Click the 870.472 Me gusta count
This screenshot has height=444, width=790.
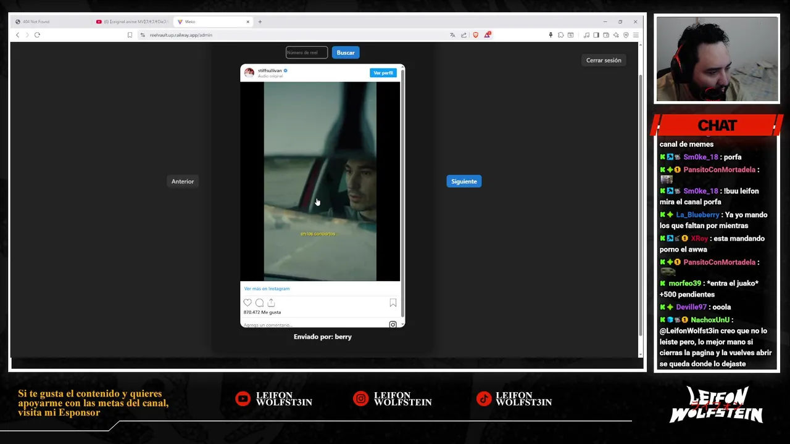click(262, 312)
